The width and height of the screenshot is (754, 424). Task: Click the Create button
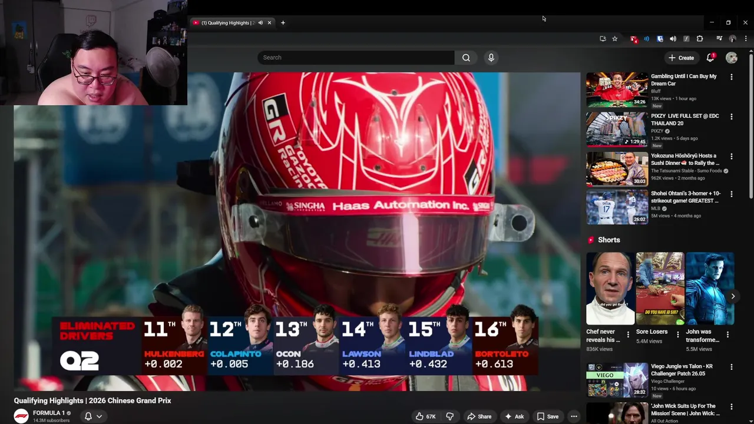point(682,58)
